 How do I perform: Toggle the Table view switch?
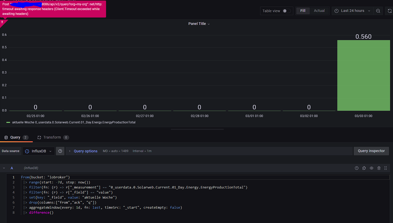pyautogui.click(x=286, y=11)
